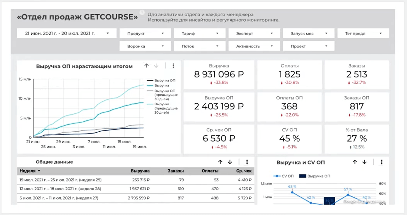Select row 5 июл. – 11 июл. (неделя 27)
Image resolution: width=407 pixels, height=215 pixels.
point(136,198)
